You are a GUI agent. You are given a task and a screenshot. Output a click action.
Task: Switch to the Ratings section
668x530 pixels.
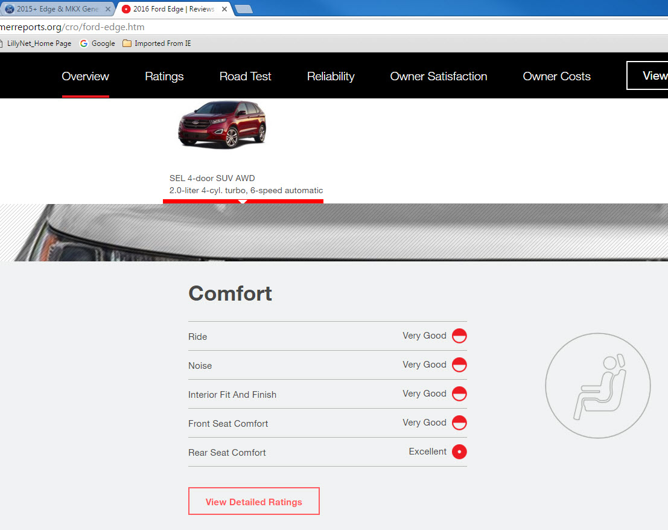tap(164, 77)
